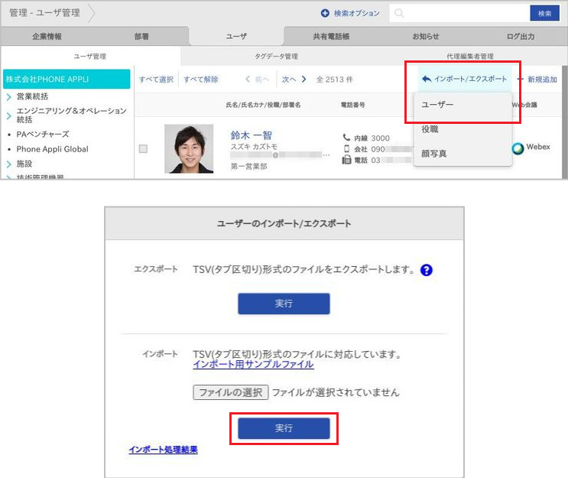Select the タグデータ管理 sub-tab

276,56
